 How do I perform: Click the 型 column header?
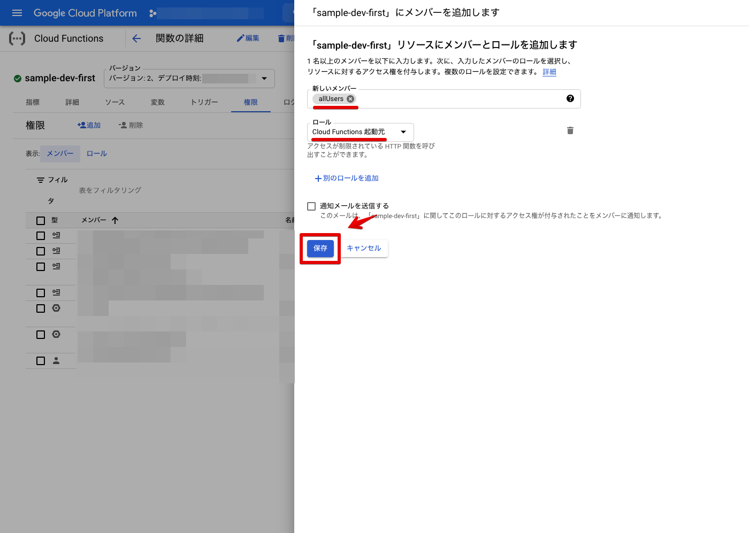(x=55, y=220)
